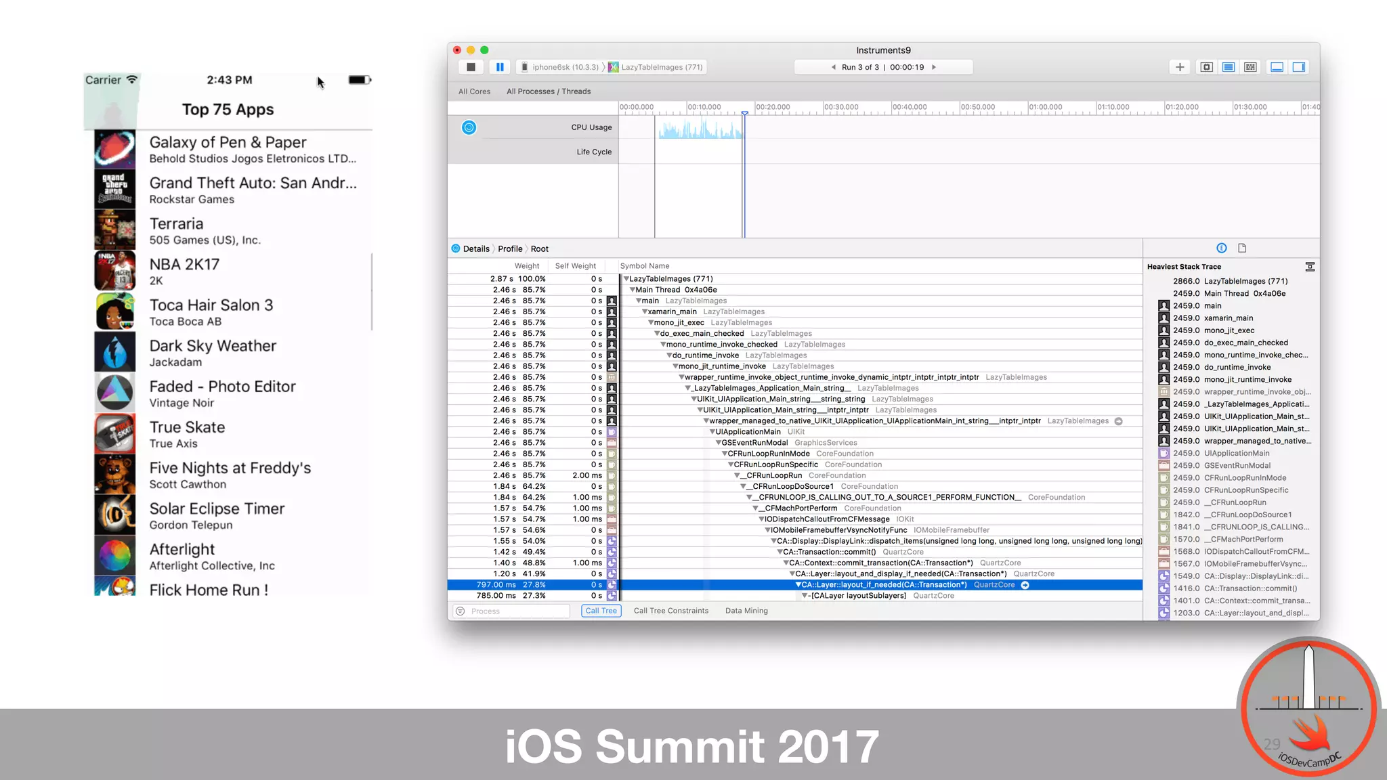Collapse the xamarin_main row
Screen dimensions: 1387x780
[645, 311]
